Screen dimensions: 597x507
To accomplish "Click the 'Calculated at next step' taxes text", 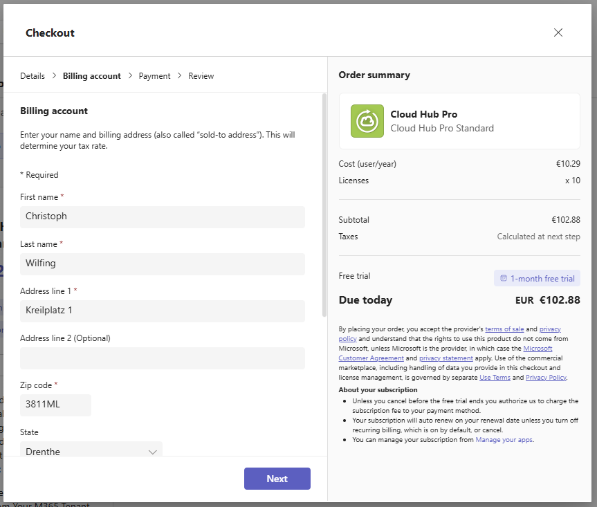I will coord(538,237).
